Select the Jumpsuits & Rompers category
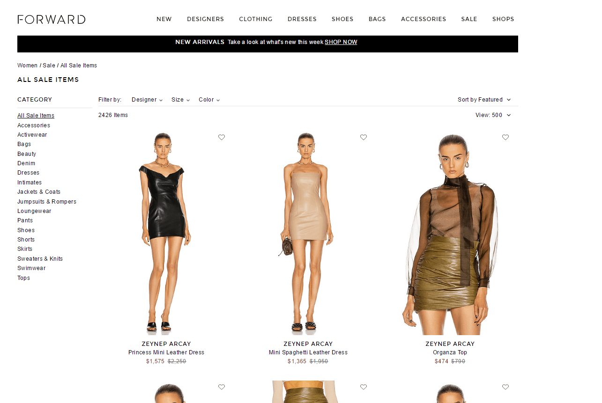602x403 pixels. [47, 202]
